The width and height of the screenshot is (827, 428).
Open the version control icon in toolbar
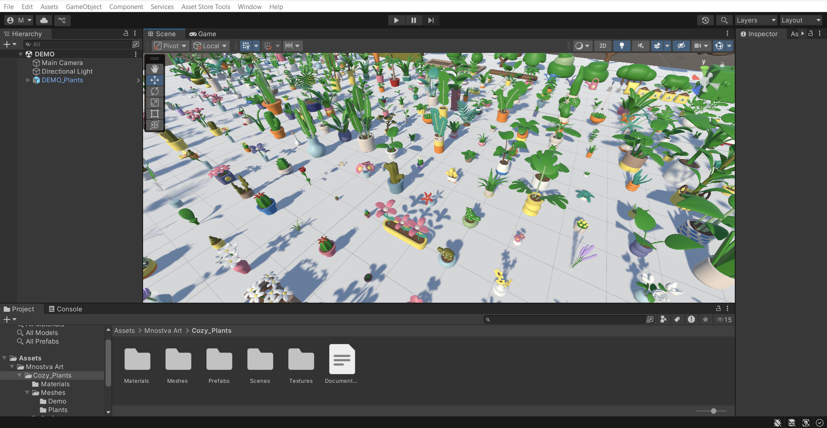62,20
